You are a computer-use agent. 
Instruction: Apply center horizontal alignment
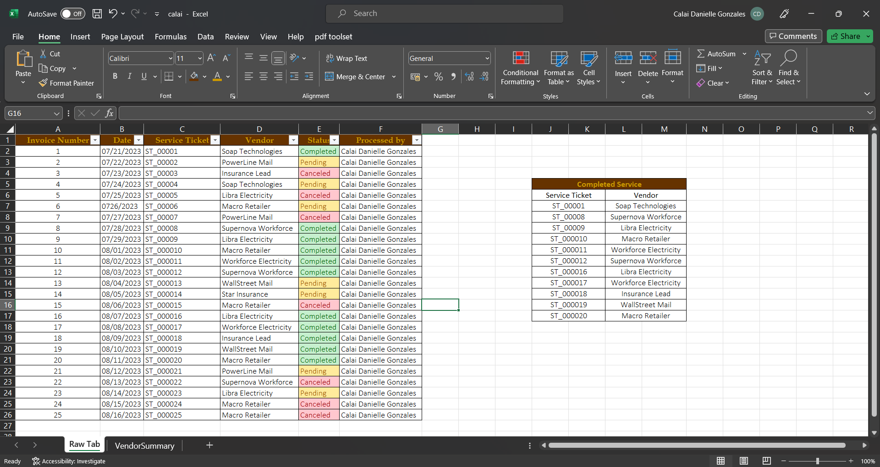264,76
